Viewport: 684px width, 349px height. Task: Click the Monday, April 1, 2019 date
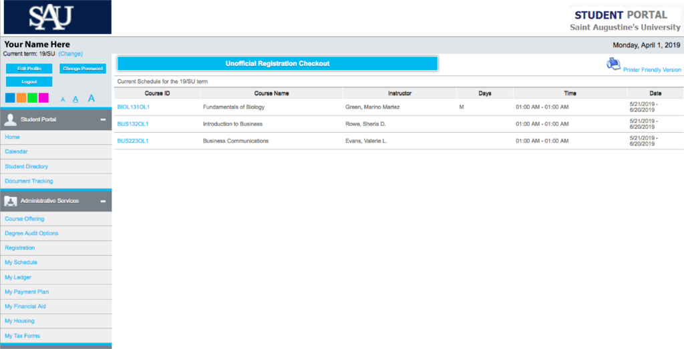coord(647,45)
